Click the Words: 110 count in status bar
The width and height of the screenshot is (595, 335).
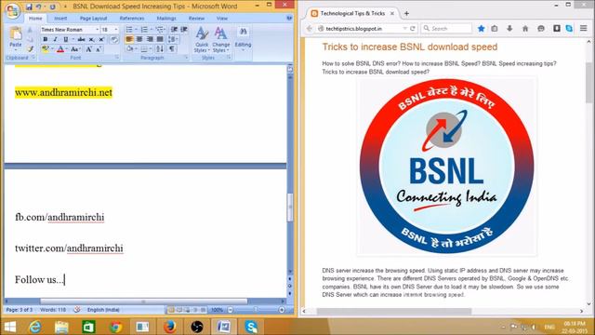(x=53, y=310)
